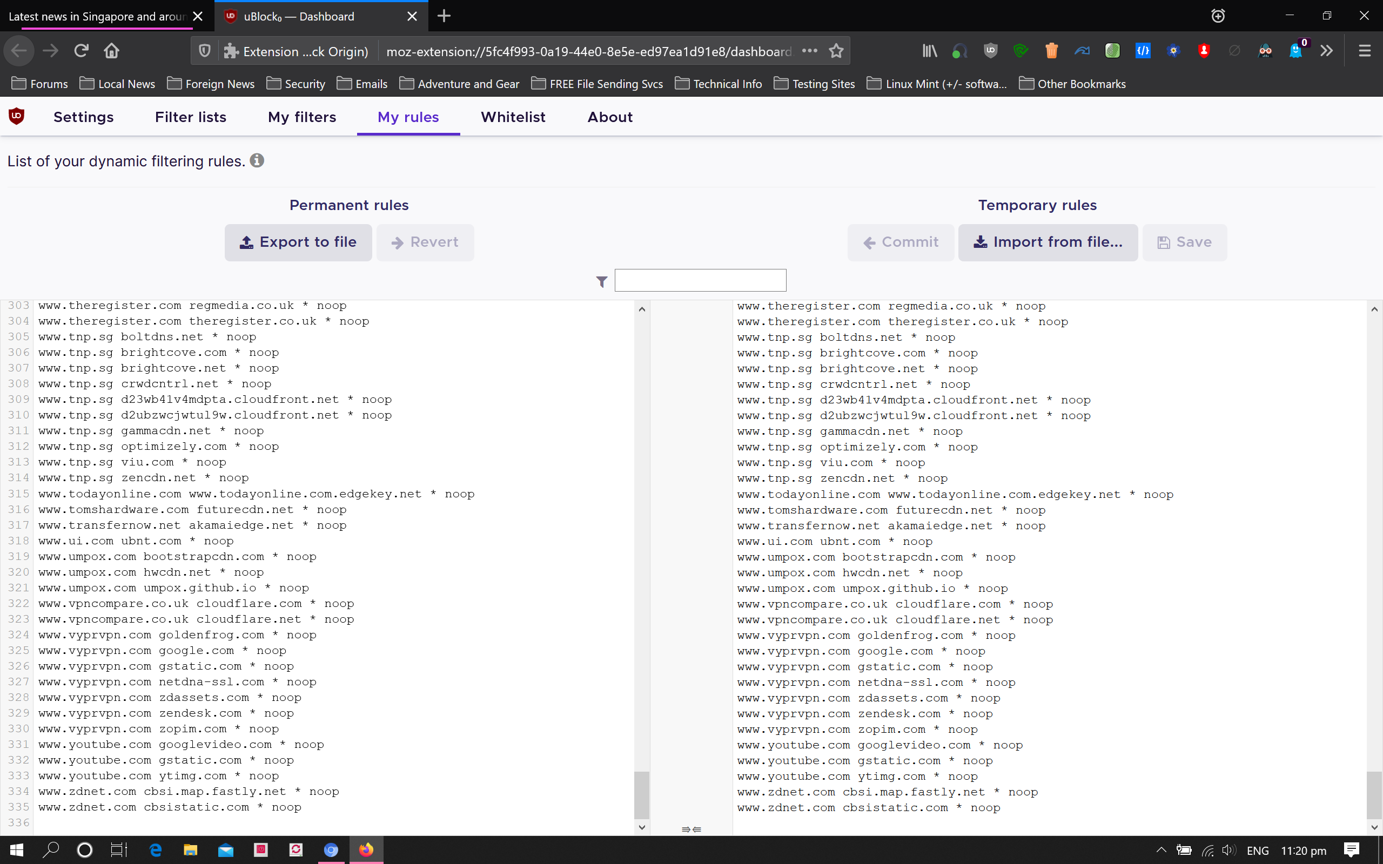Click the green fingerprint extension icon
Image resolution: width=1383 pixels, height=864 pixels.
(x=1112, y=51)
